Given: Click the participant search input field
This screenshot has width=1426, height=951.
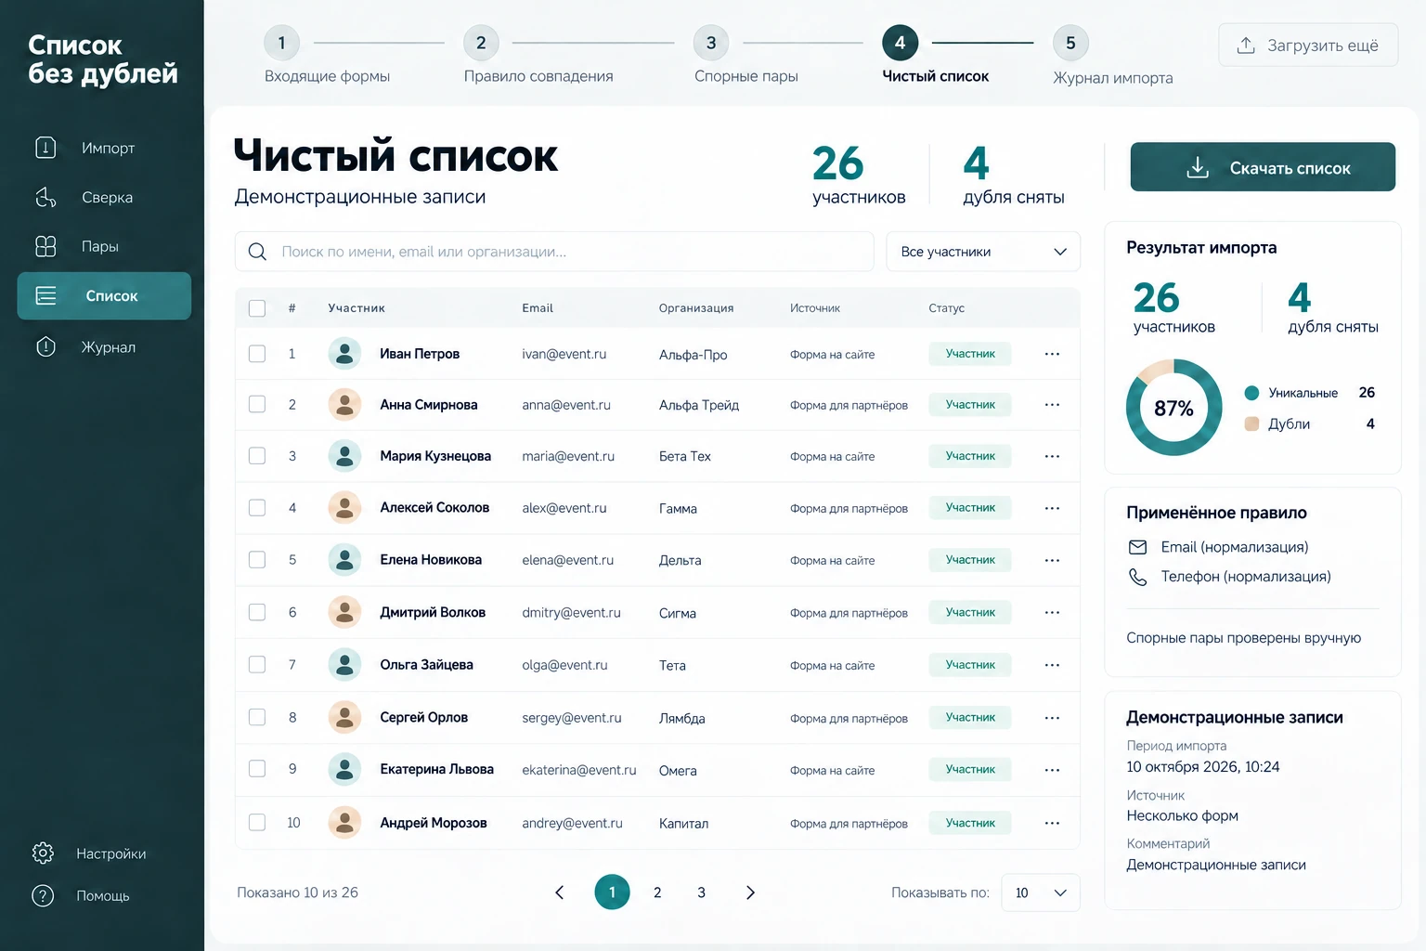Looking at the screenshot, I should click(554, 252).
